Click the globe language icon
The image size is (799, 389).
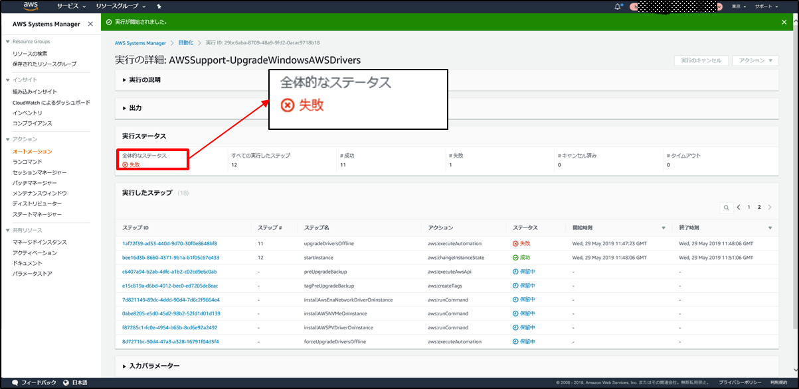66,383
